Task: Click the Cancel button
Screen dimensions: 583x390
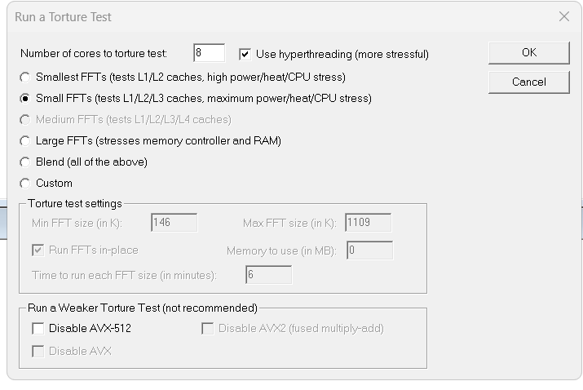Action: [x=528, y=82]
